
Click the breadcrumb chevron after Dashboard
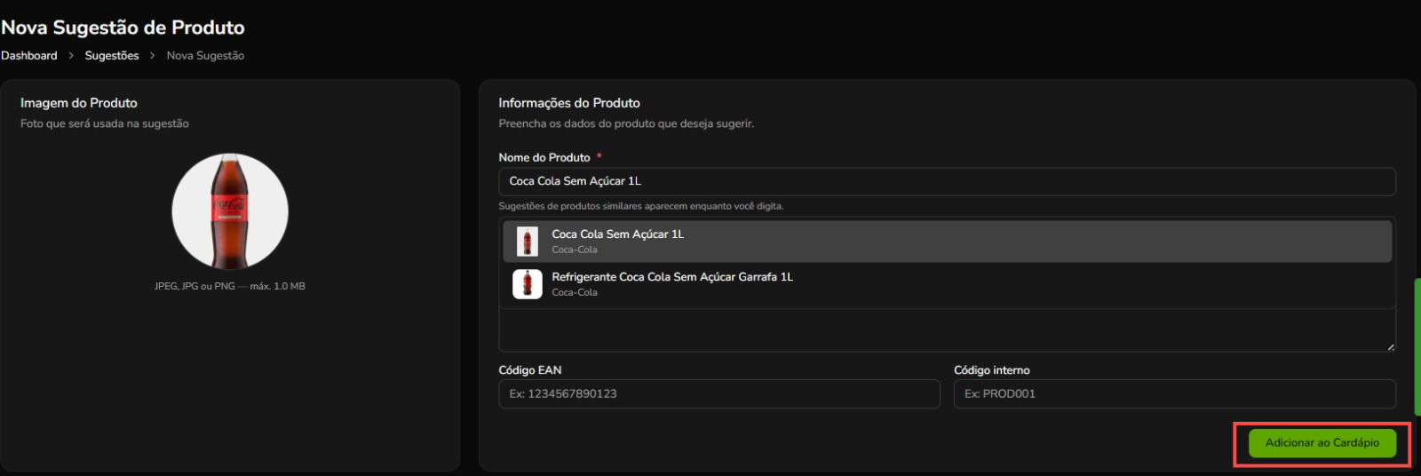pos(71,55)
